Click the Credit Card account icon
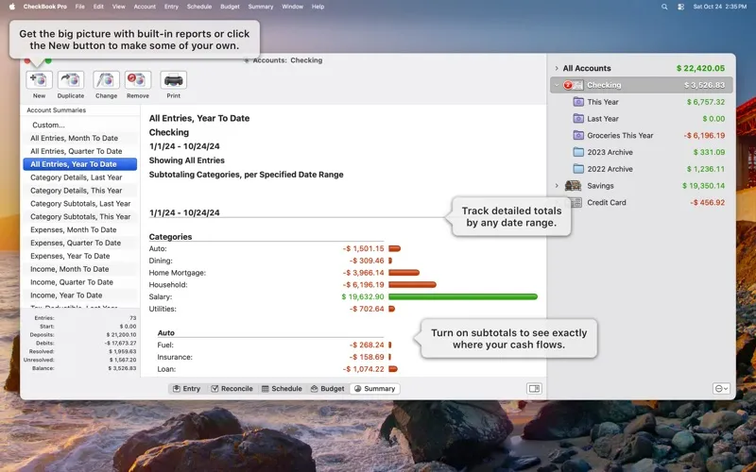This screenshot has height=472, width=756. pos(576,202)
